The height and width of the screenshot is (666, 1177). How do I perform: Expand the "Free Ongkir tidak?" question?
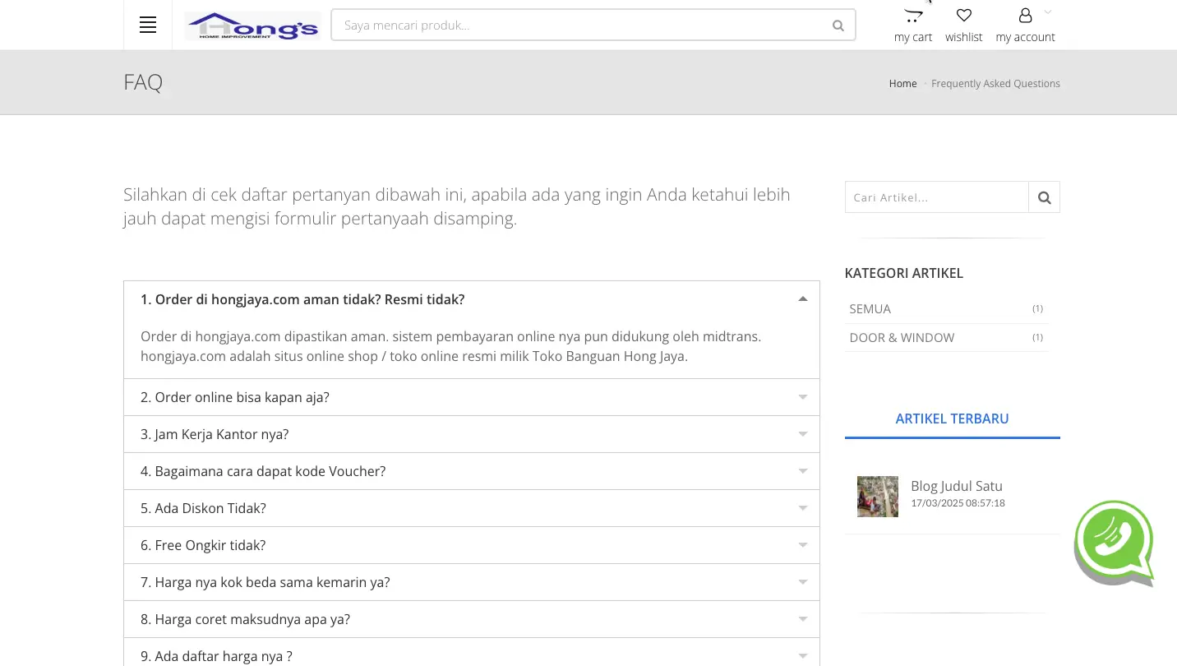471,545
